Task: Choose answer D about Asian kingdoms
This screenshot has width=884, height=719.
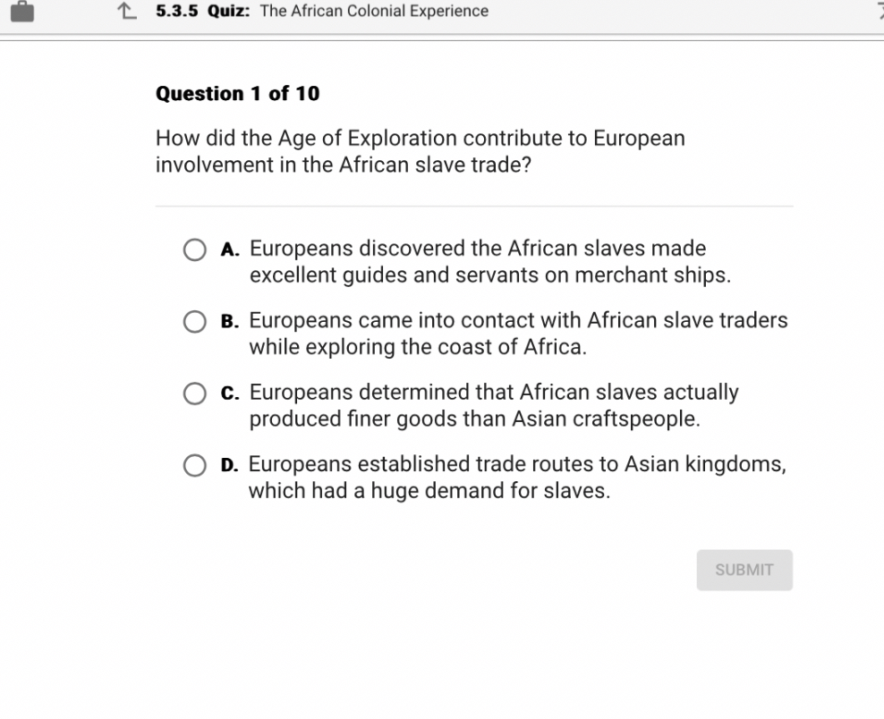Action: coord(194,465)
